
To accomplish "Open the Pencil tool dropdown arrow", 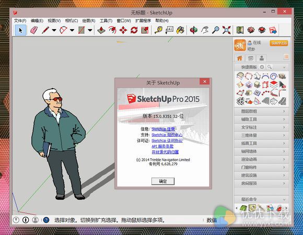I will pyautogui.click(x=54, y=30).
